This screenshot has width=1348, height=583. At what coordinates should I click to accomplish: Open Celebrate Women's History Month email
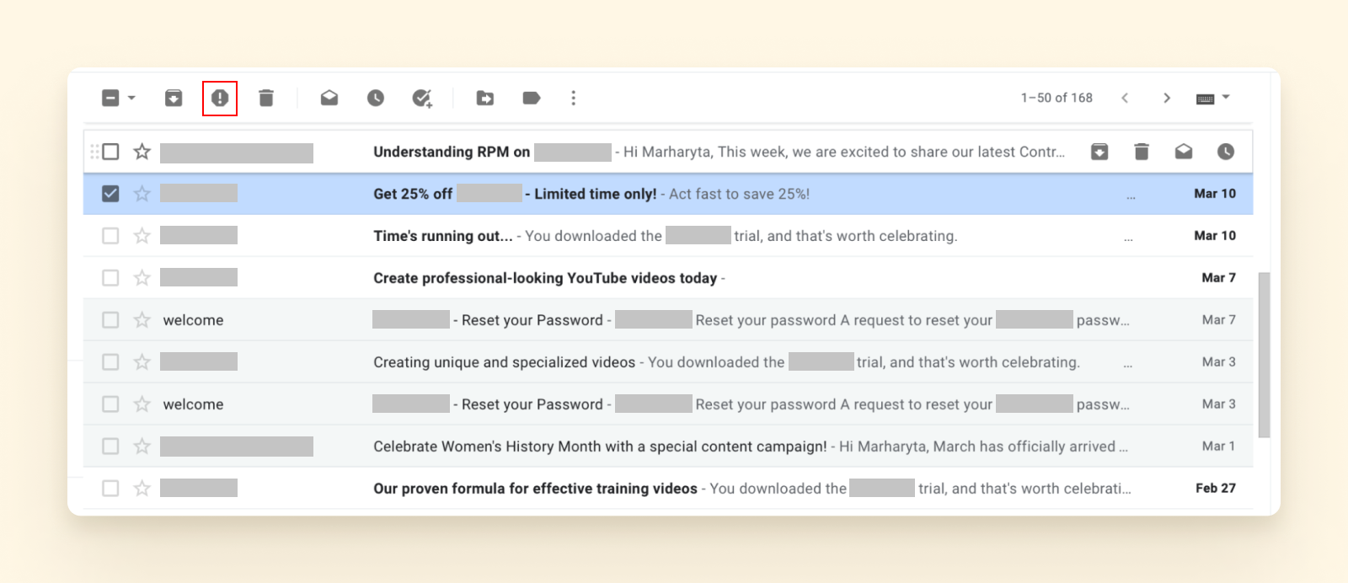click(x=668, y=447)
